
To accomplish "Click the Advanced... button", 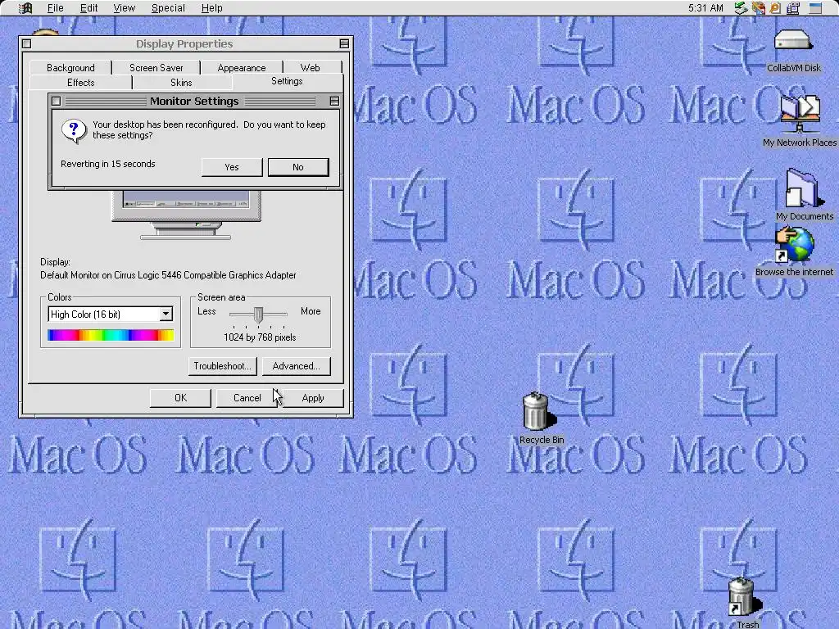I will [x=297, y=366].
